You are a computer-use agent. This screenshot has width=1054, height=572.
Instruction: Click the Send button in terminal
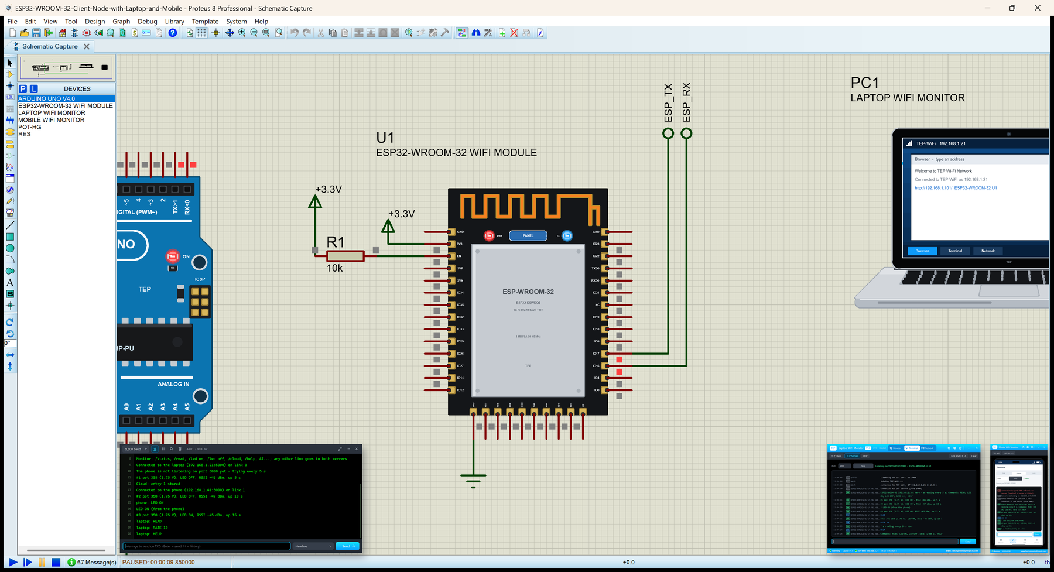click(x=348, y=546)
